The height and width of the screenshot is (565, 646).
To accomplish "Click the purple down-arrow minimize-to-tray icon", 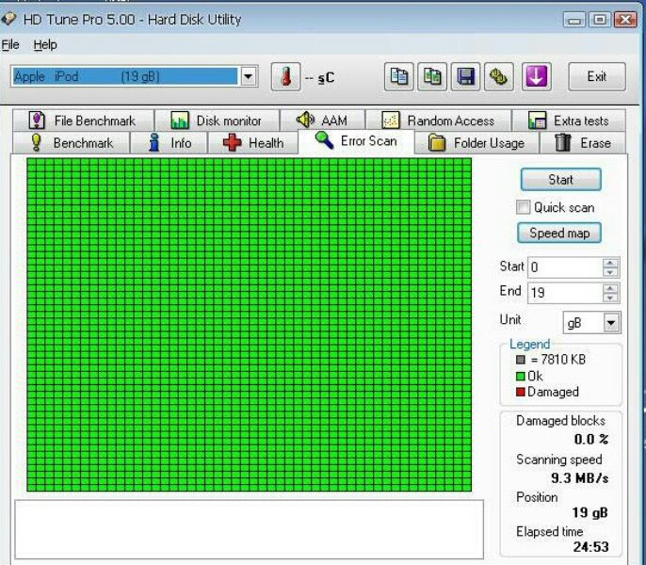I will pos(536,76).
